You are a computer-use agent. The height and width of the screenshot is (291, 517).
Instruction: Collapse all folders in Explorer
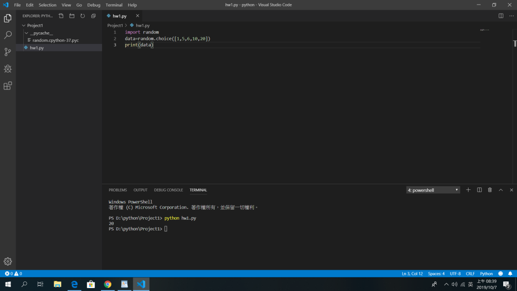click(93, 16)
